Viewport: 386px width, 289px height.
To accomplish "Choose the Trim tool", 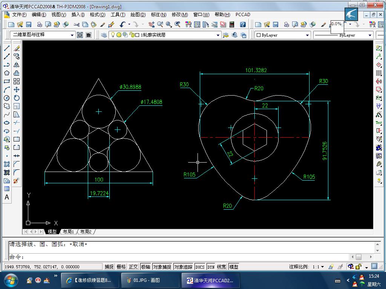I will 17,123.
